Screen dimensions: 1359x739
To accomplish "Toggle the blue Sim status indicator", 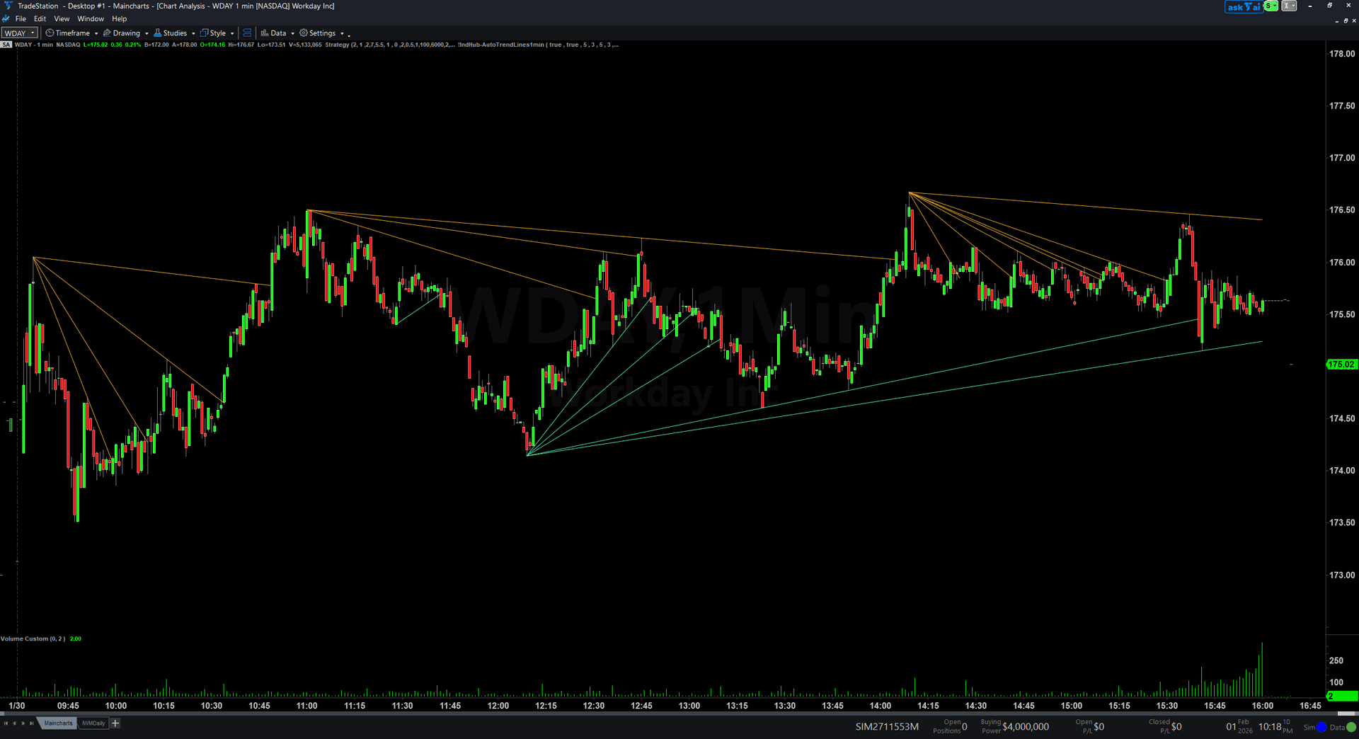I will 1321,728.
